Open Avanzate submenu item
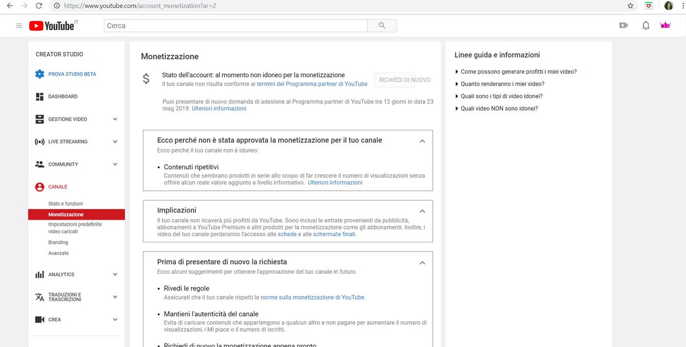The height and width of the screenshot is (347, 686). click(58, 253)
